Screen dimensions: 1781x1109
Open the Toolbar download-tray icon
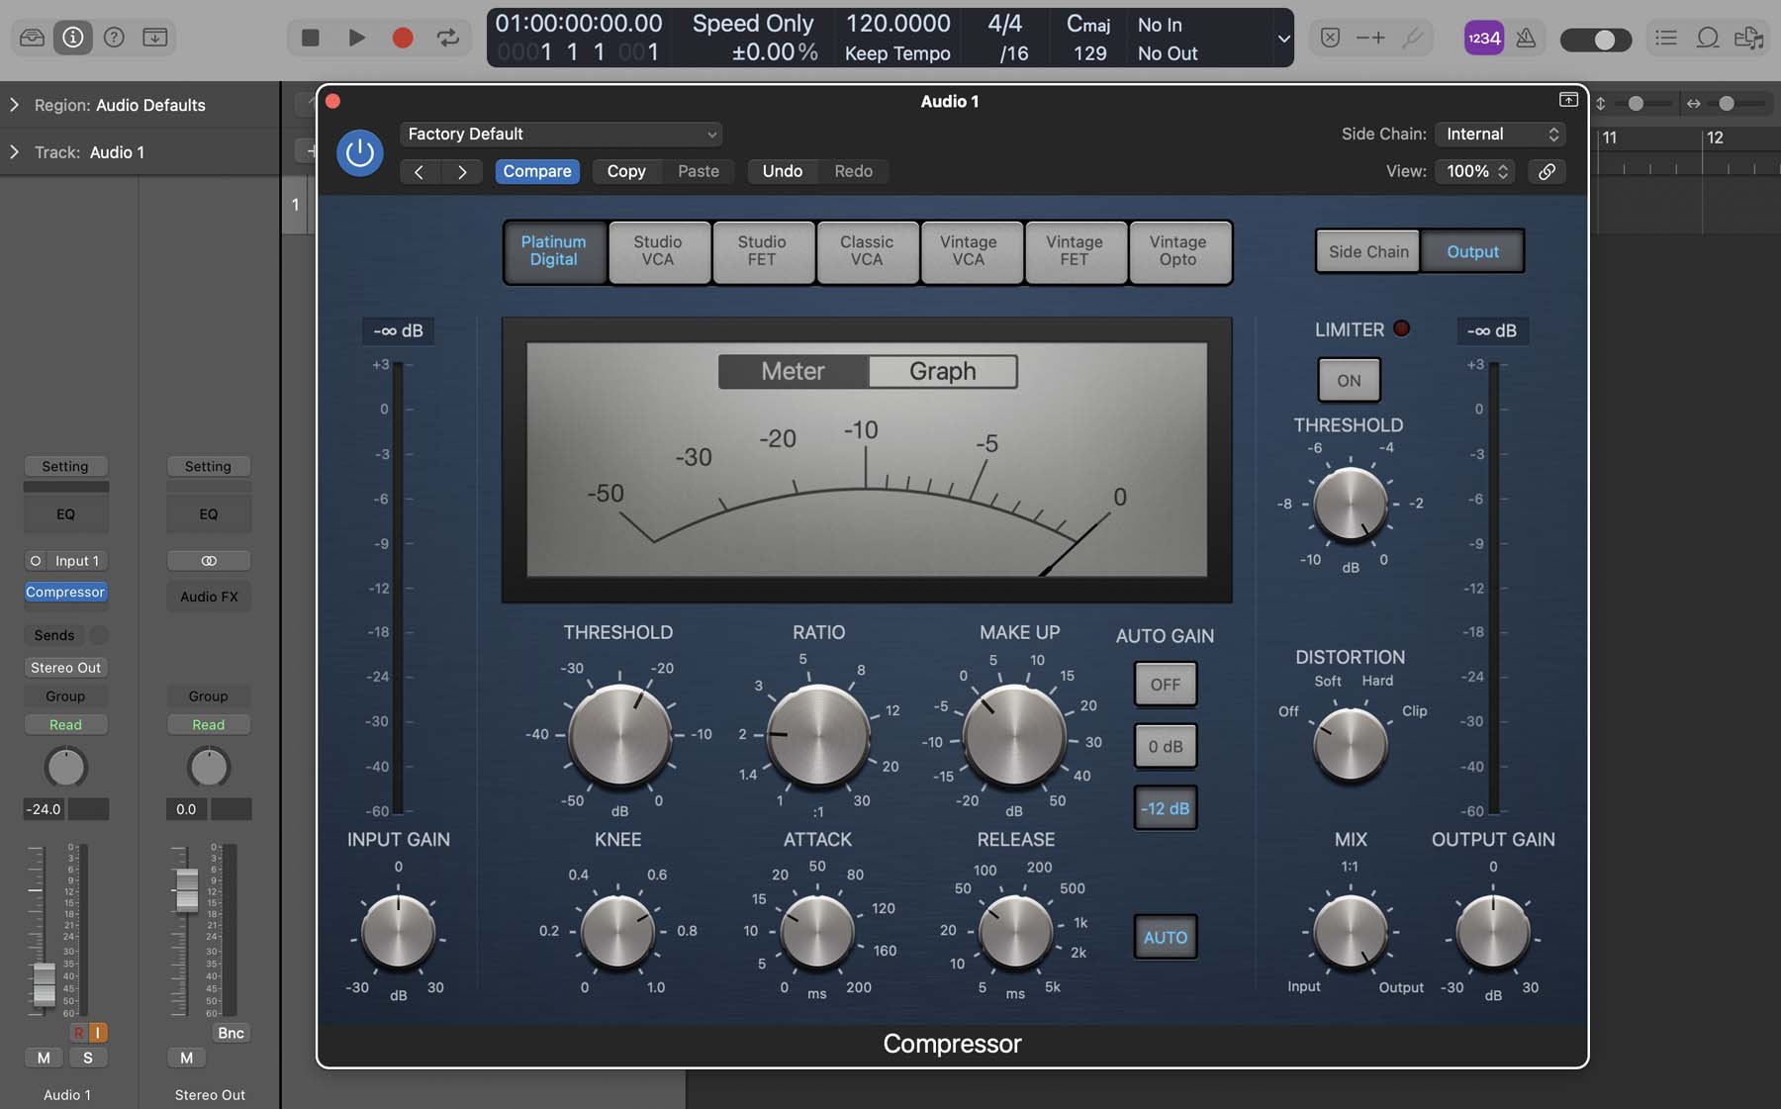pyautogui.click(x=155, y=38)
